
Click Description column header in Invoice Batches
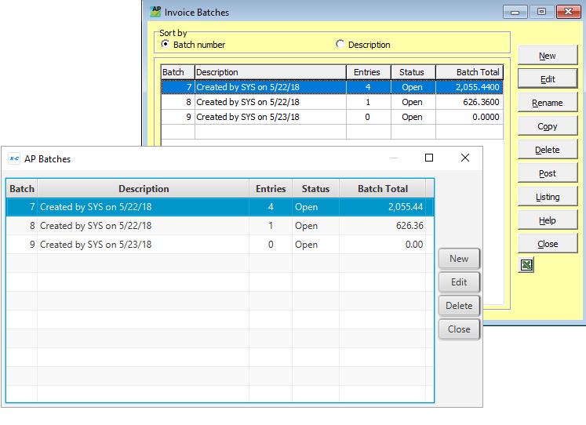coord(271,72)
